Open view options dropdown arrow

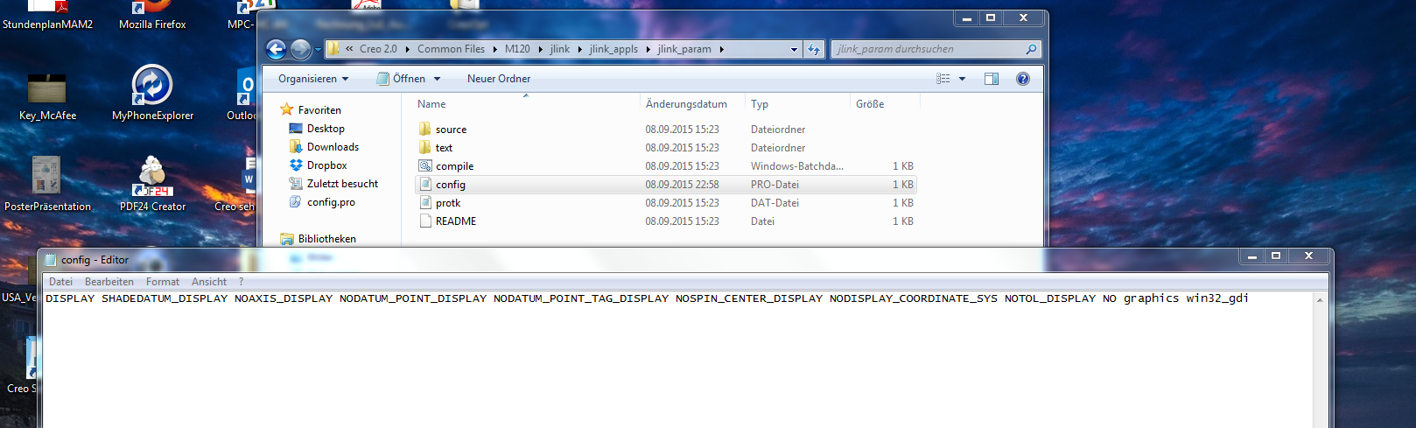[962, 79]
